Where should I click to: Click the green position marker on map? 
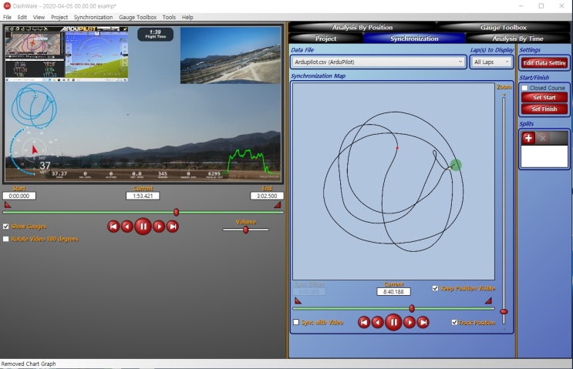point(455,165)
